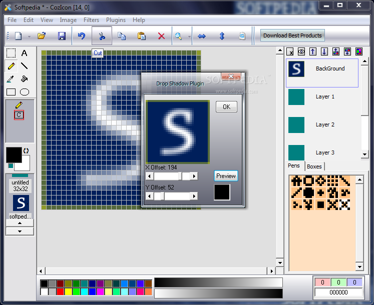The height and width of the screenshot is (305, 374).
Task: Select the Line tool
Action: point(24,66)
